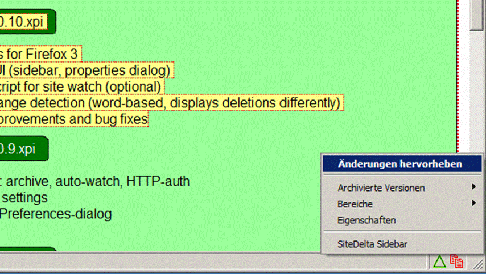Click the window resize grip in corner
Viewport: 486px width, 274px height.
point(479,266)
